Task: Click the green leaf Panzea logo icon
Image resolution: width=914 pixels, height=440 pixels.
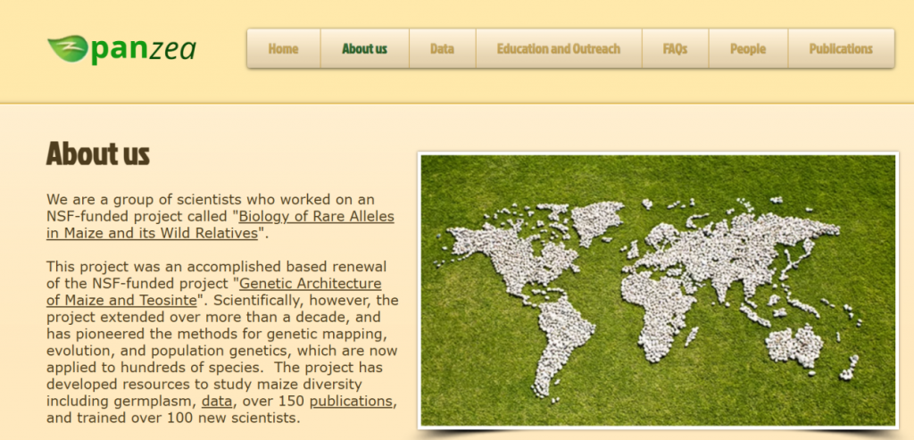Action: [x=67, y=48]
